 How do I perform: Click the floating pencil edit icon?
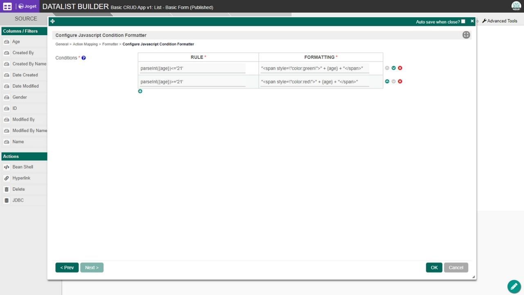tap(513, 286)
